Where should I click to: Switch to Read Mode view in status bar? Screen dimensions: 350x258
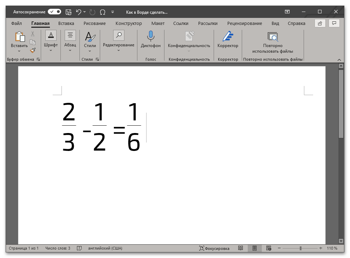pos(240,248)
